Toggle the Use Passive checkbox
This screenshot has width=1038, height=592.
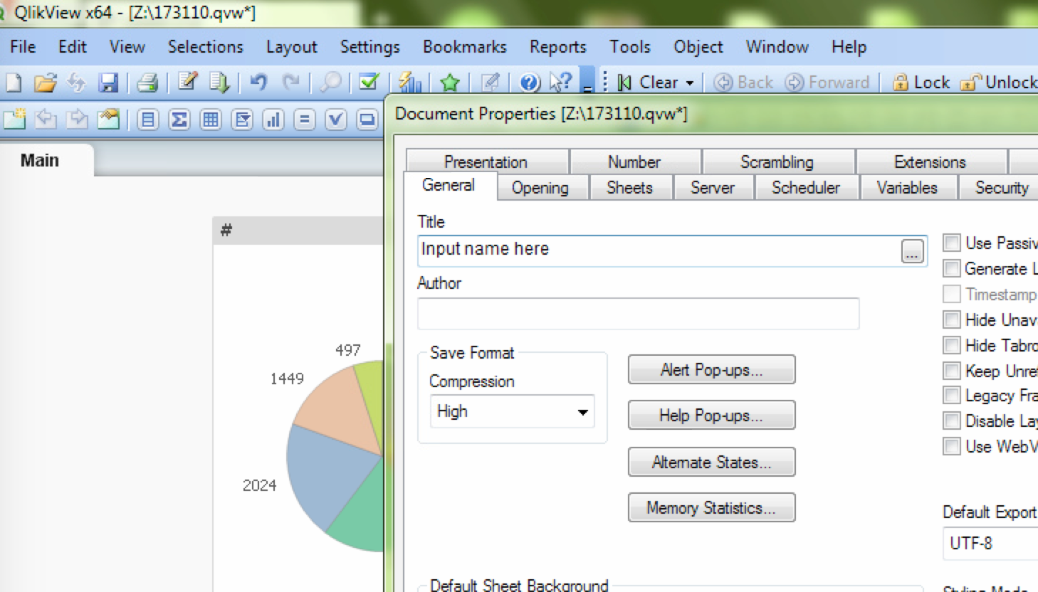(x=952, y=243)
